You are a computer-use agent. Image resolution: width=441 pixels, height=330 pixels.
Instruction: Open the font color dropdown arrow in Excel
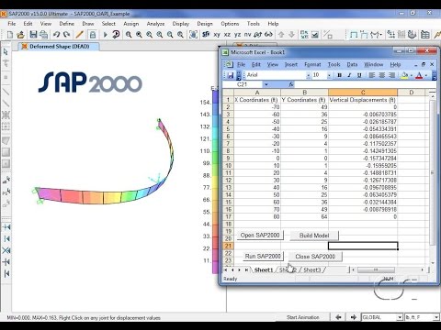click(x=426, y=75)
